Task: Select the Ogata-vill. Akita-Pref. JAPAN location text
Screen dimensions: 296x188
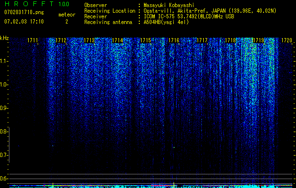Action: pos(210,11)
